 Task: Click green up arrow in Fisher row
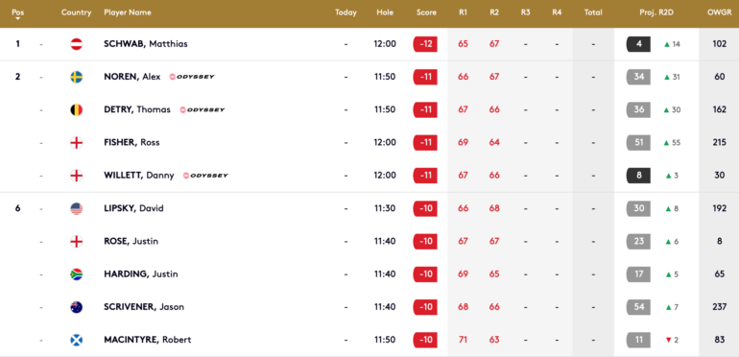(x=667, y=143)
